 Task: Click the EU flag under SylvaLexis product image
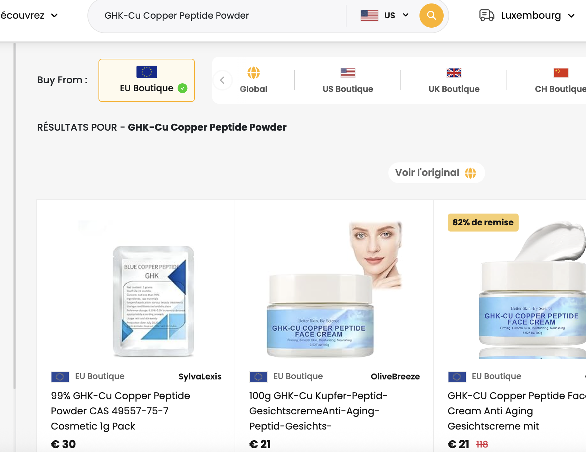click(x=60, y=377)
